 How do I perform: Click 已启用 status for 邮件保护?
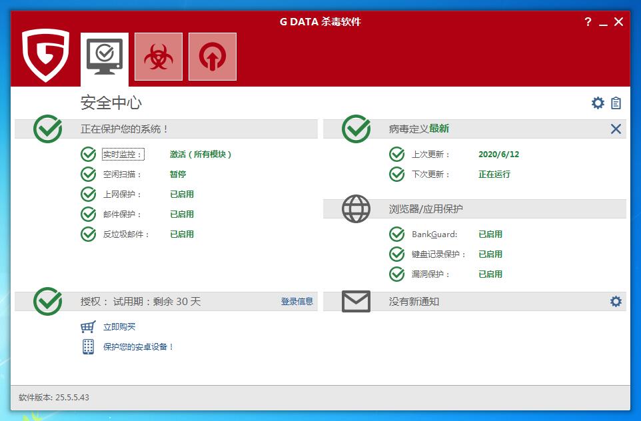(x=182, y=214)
